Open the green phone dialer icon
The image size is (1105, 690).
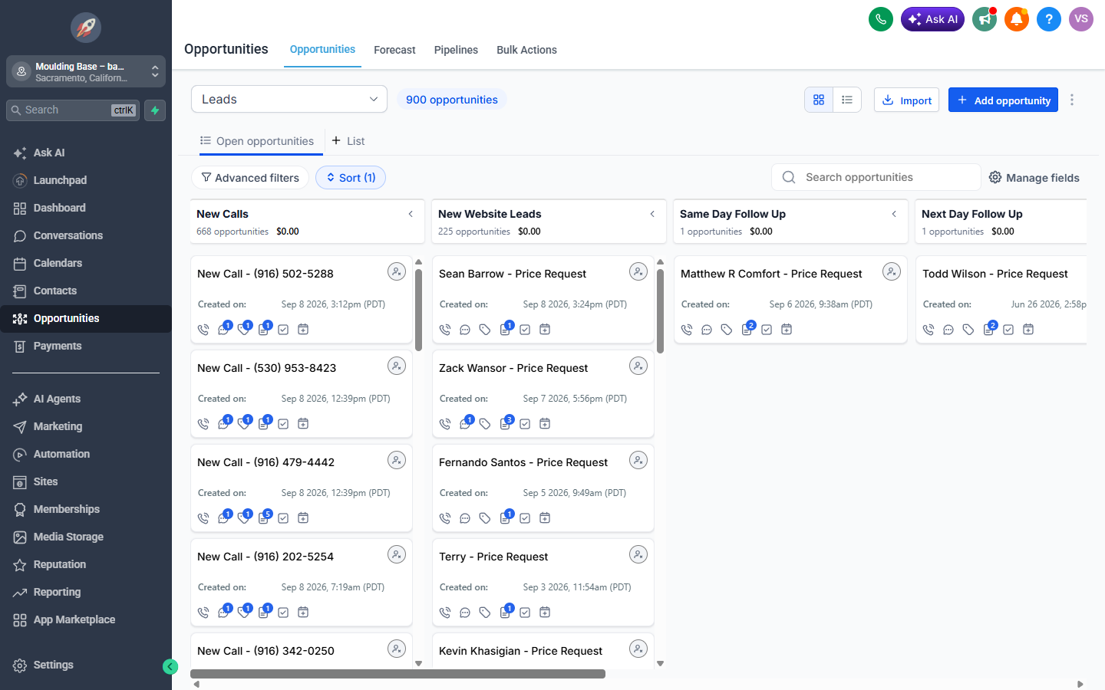click(881, 19)
